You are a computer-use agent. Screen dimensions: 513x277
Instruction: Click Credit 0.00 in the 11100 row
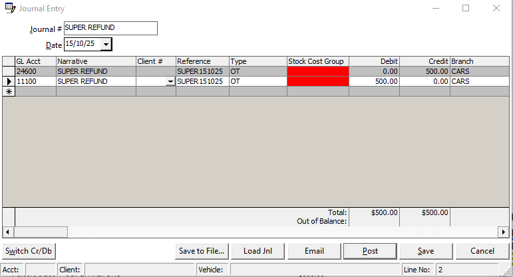coord(425,81)
